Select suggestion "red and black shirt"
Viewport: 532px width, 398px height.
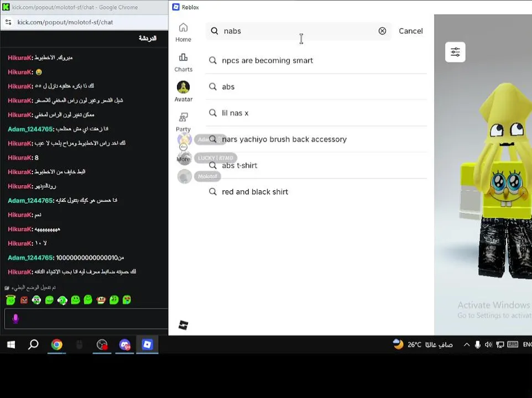pyautogui.click(x=316, y=192)
